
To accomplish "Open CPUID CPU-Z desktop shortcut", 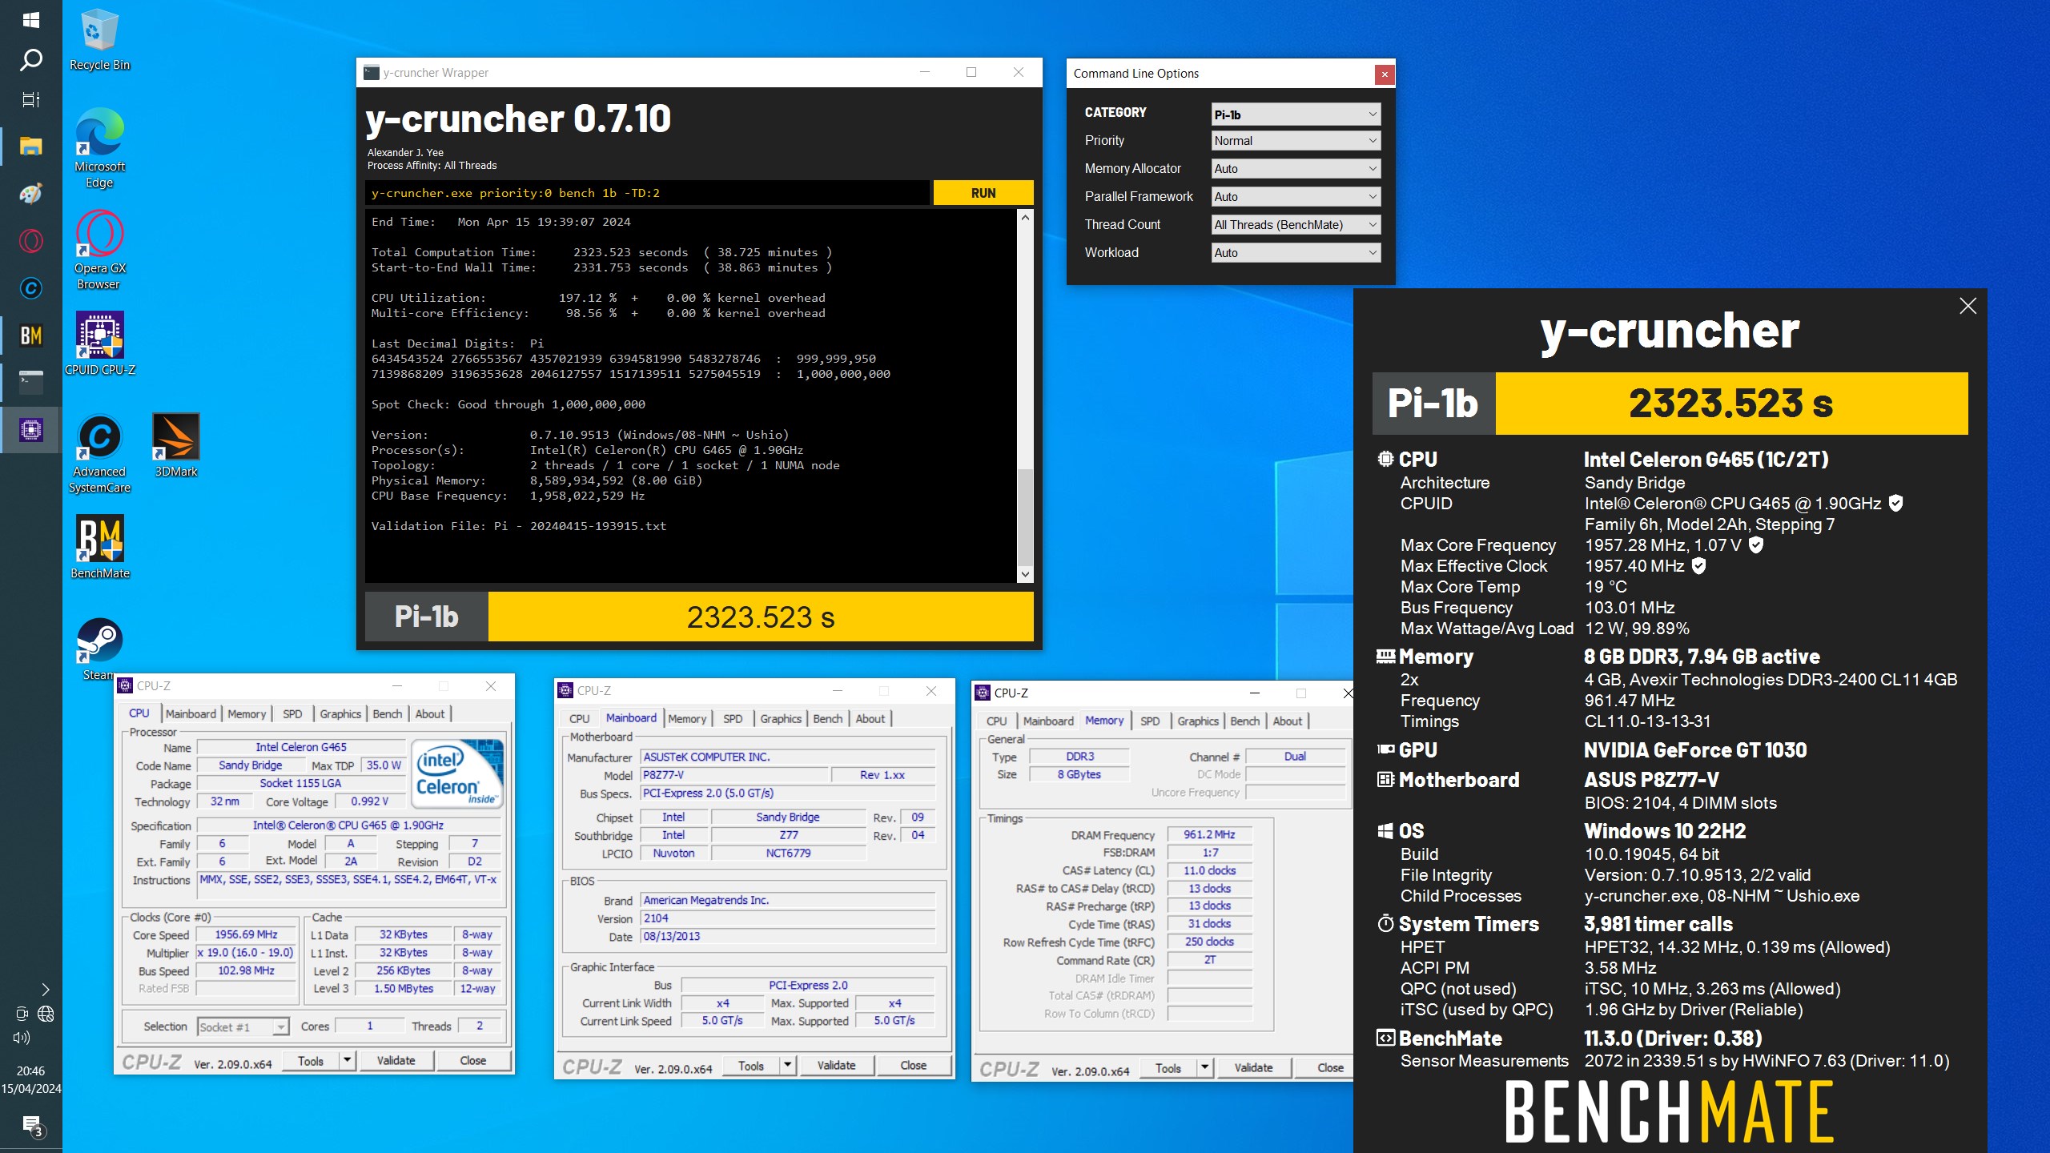I will pyautogui.click(x=99, y=343).
